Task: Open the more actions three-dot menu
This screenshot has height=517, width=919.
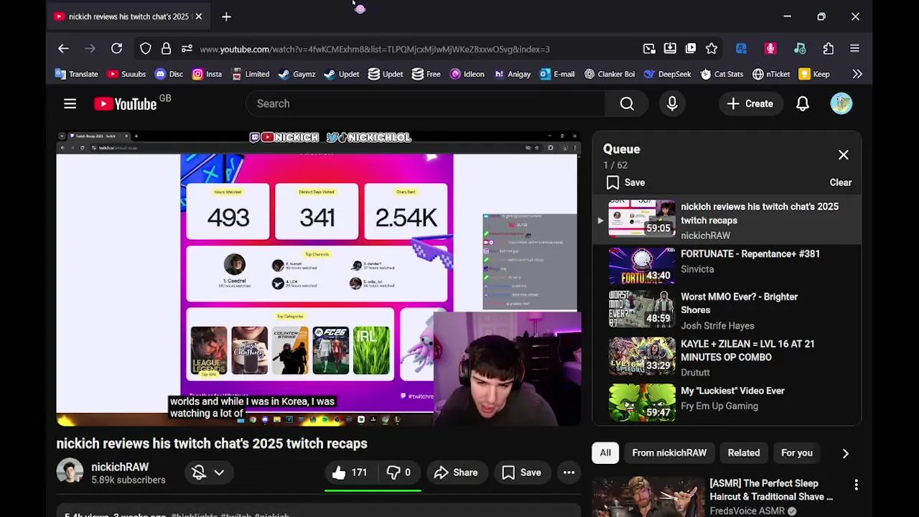Action: tap(569, 472)
